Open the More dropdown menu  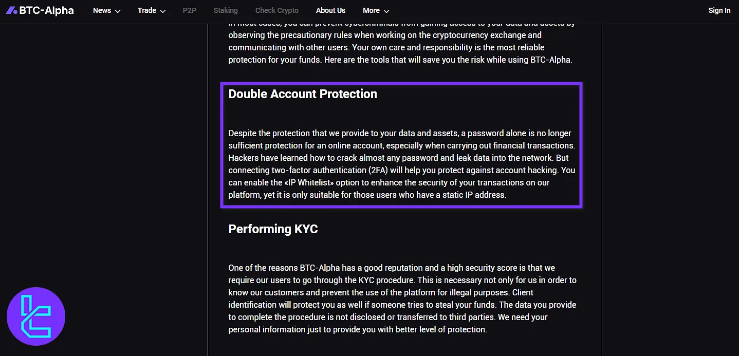pyautogui.click(x=371, y=10)
